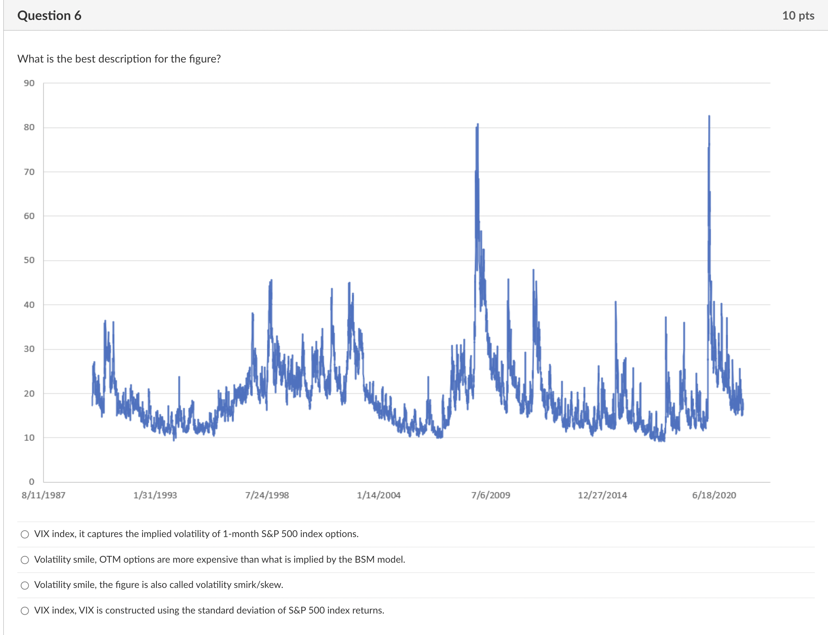Click the 1/14/2004 date label

pos(379,495)
